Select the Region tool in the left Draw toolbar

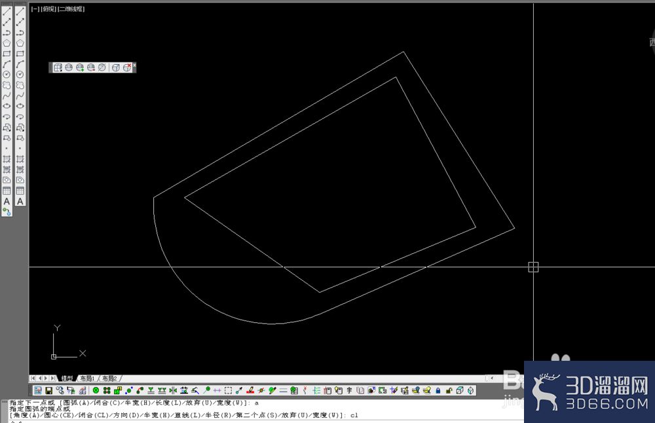coord(7,180)
